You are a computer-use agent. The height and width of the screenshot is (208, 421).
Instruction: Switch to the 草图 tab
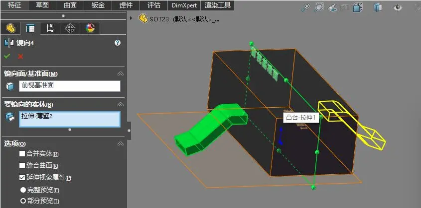tap(42, 5)
